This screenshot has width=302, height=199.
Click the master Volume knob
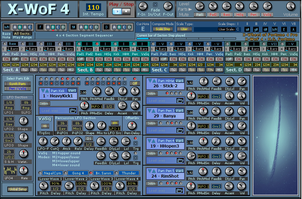point(291,6)
